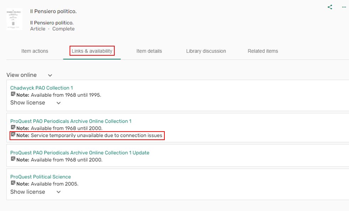Go to the Library discussion tab

(206, 51)
